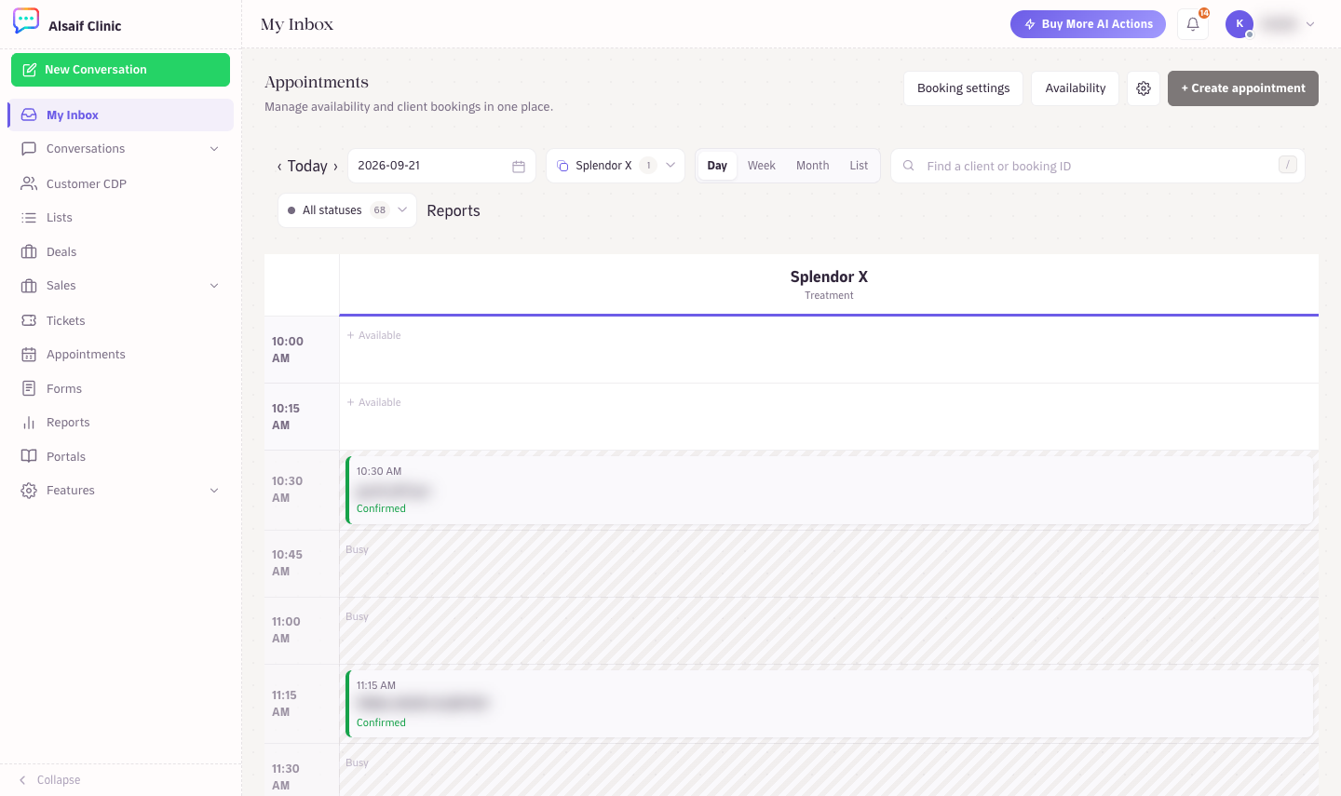Image resolution: width=1341 pixels, height=796 pixels.
Task: Click the Portals book icon
Action: click(x=29, y=456)
